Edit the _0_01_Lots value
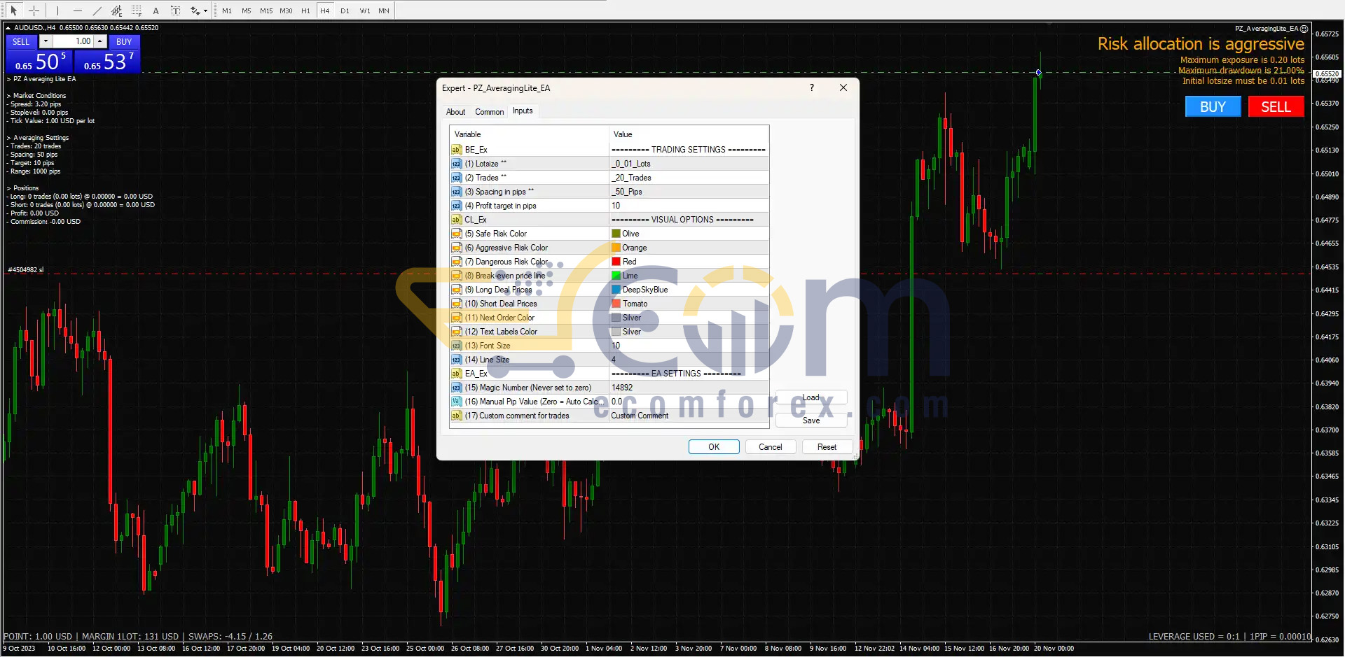Viewport: 1345px width, 657px height. coord(689,164)
